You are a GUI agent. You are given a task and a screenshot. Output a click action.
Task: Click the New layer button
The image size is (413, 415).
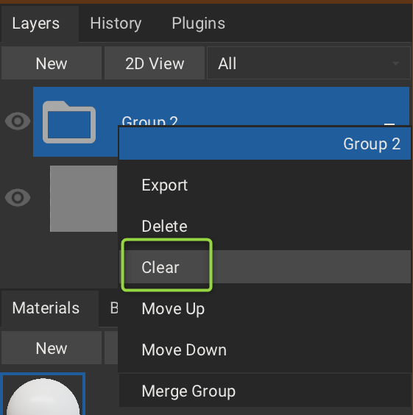pos(52,63)
